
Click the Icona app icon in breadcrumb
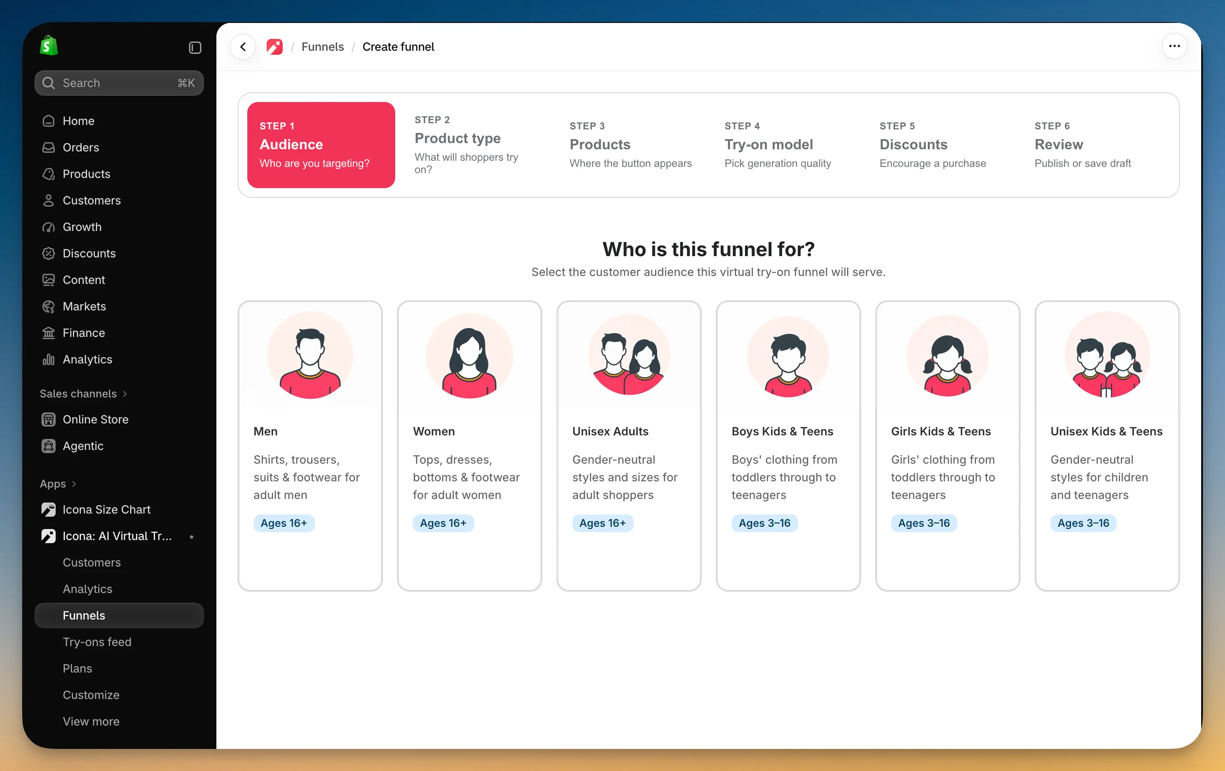[x=275, y=47]
